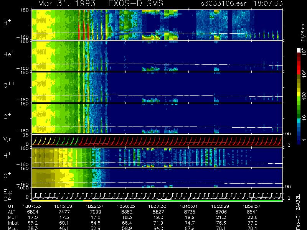Click the altitude value "7477"
Viewport: 307px width, 230px height.
tap(64, 212)
